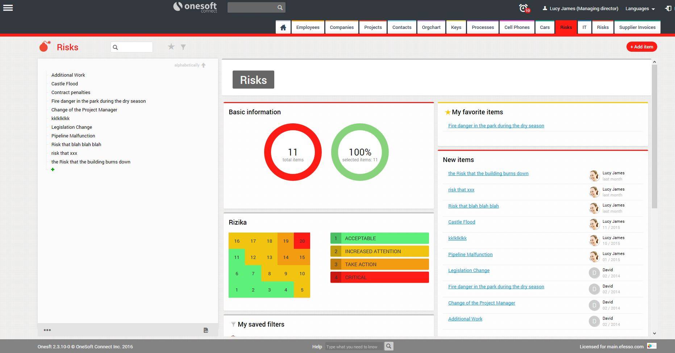Click the favorites star icon
Image resolution: width=675 pixels, height=353 pixels.
click(171, 47)
